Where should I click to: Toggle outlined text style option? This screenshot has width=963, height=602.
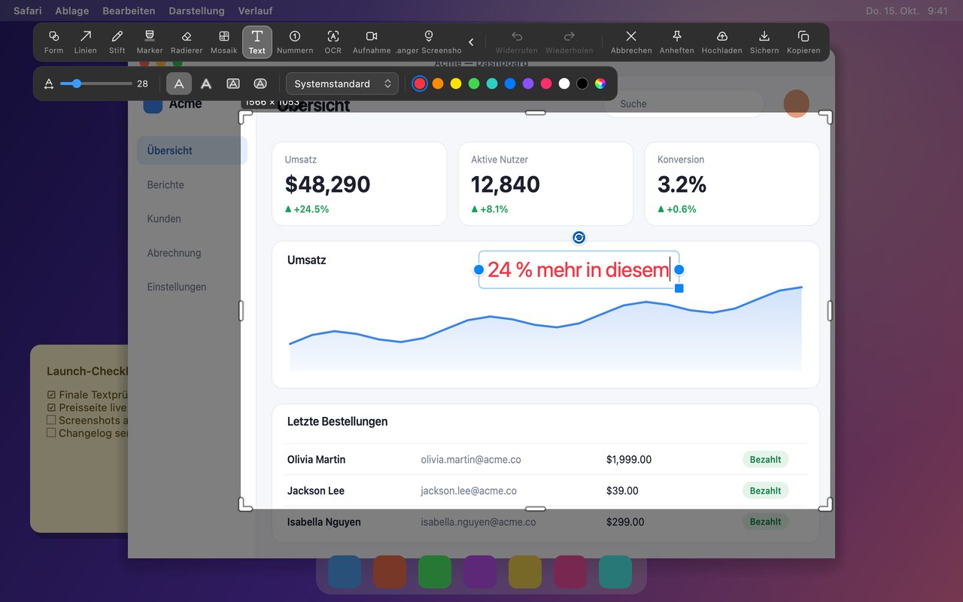pos(206,84)
